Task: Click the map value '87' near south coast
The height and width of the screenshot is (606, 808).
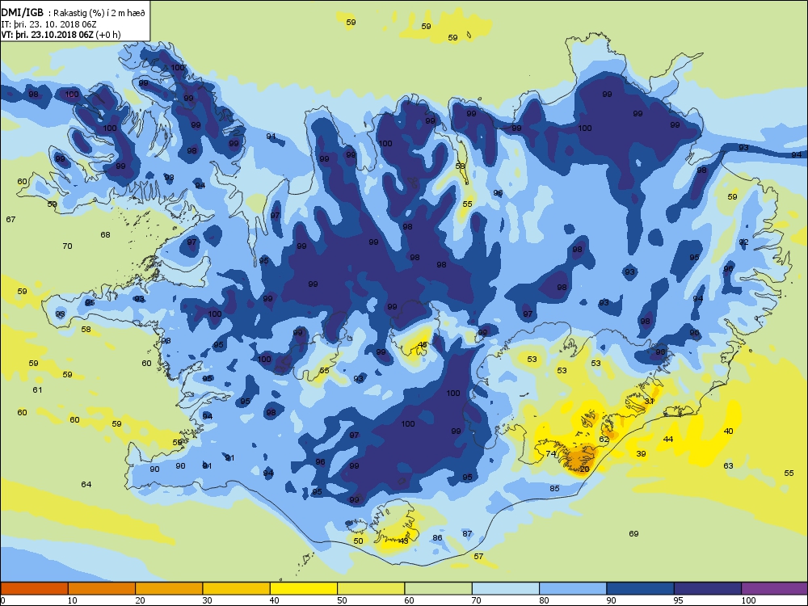Action: pyautogui.click(x=467, y=533)
